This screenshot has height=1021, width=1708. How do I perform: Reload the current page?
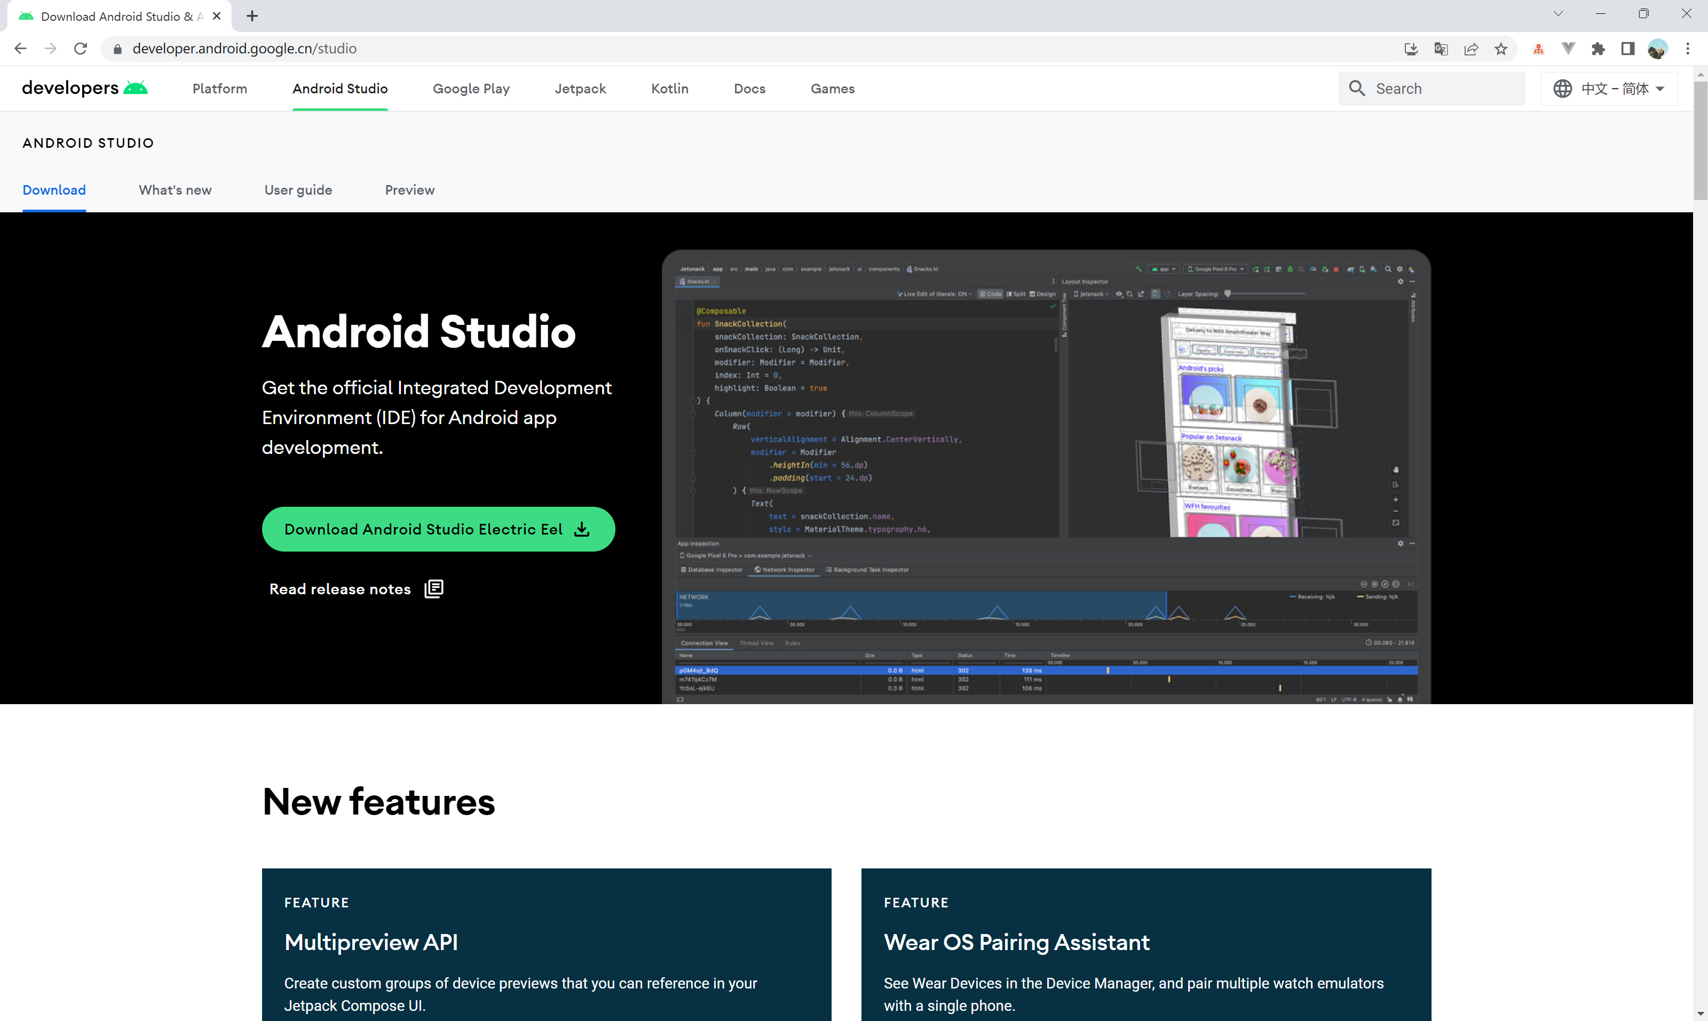pyautogui.click(x=81, y=48)
